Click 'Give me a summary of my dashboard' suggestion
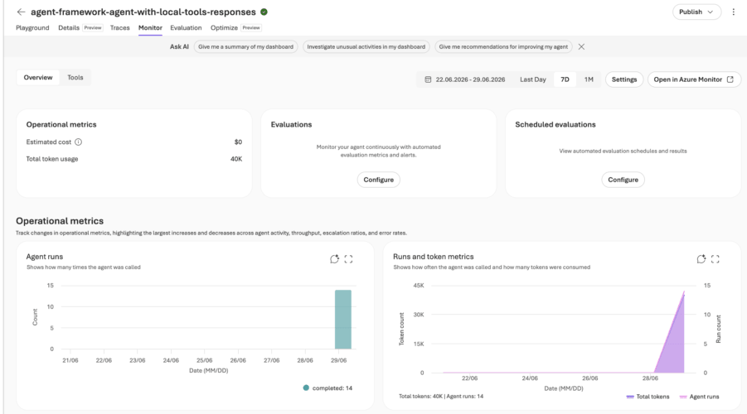Viewport: 747px width, 414px height. click(x=246, y=46)
